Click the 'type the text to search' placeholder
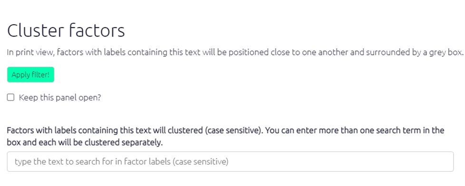The width and height of the screenshot is (465, 186). coord(122,162)
